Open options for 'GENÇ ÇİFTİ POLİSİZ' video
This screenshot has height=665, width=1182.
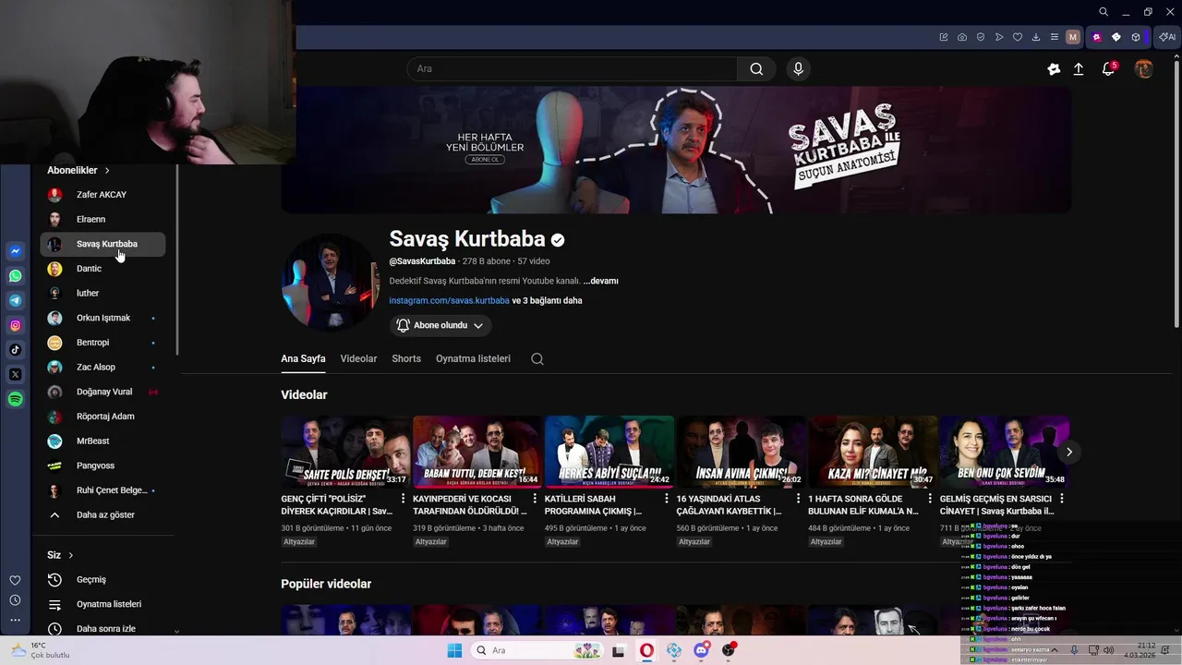point(403,499)
